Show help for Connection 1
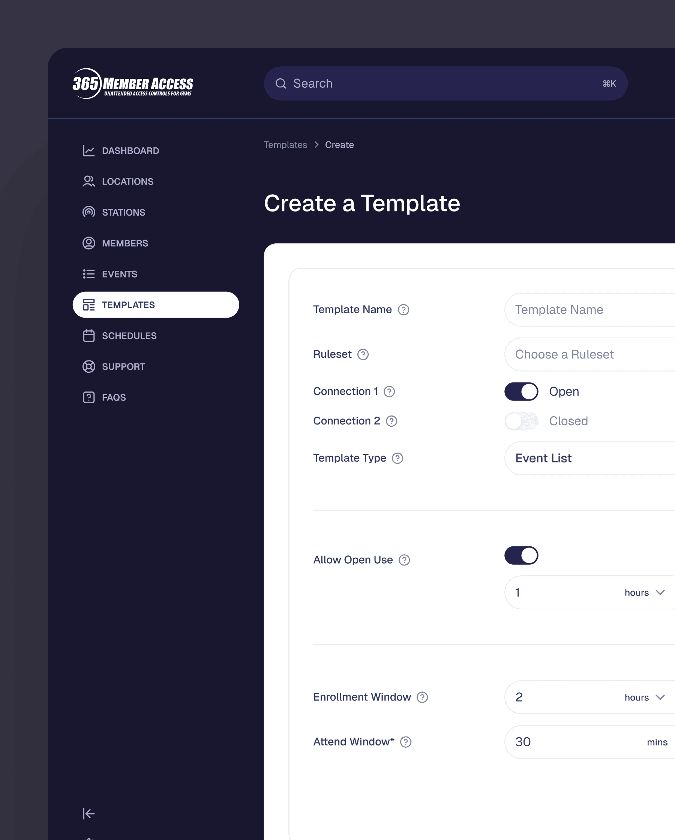This screenshot has height=840, width=675. tap(389, 391)
